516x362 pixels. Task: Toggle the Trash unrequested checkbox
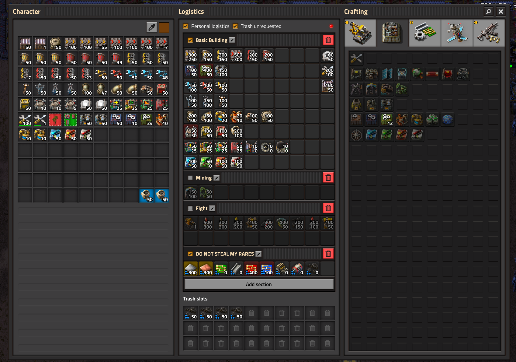tap(235, 26)
